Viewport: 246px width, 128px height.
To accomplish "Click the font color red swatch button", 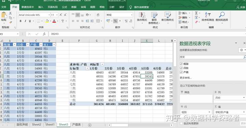I will (x=54, y=21).
